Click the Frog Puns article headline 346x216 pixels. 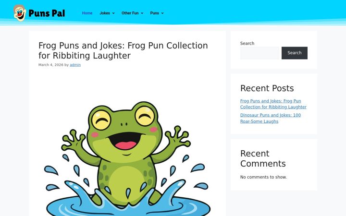(x=123, y=50)
